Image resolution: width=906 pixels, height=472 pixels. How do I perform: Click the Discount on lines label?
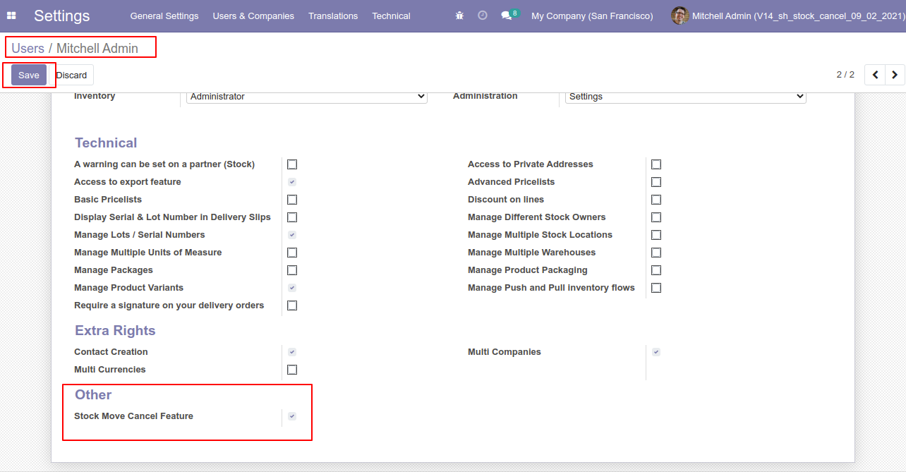point(506,200)
